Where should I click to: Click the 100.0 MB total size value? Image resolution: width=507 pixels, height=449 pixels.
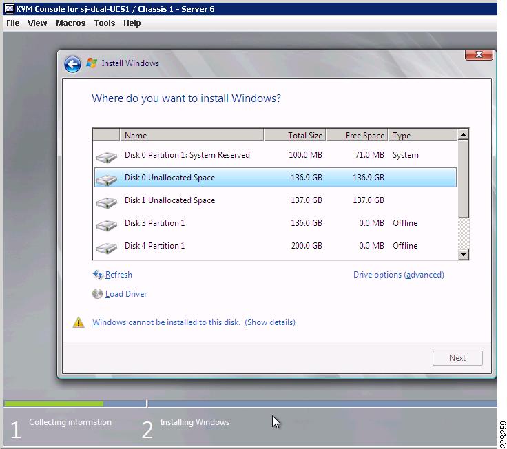point(305,155)
